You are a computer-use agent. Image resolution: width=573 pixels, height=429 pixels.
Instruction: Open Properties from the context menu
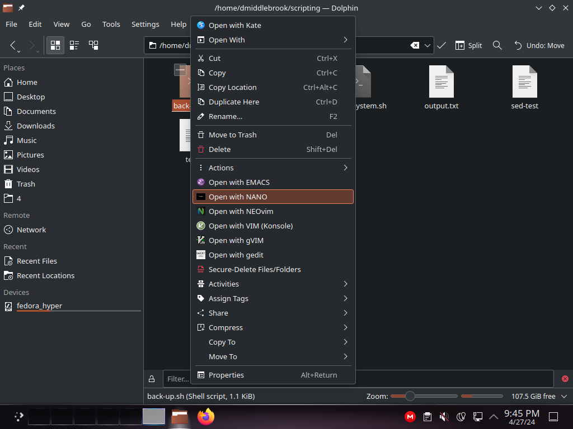(x=273, y=375)
